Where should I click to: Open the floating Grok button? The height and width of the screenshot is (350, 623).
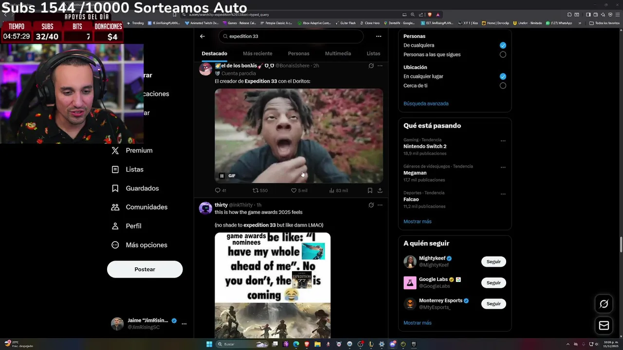point(604,304)
